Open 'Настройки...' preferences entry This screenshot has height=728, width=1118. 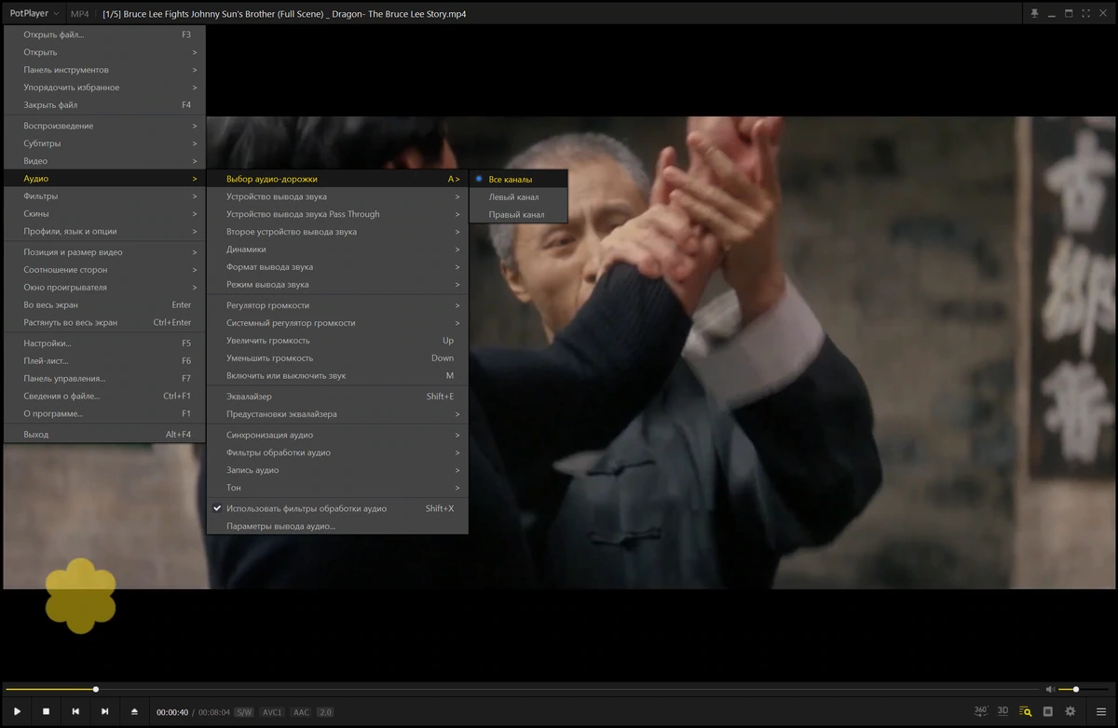(x=104, y=344)
